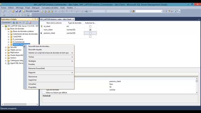Click scroll down arrow in column properties
This screenshot has width=201, height=113.
197,92
